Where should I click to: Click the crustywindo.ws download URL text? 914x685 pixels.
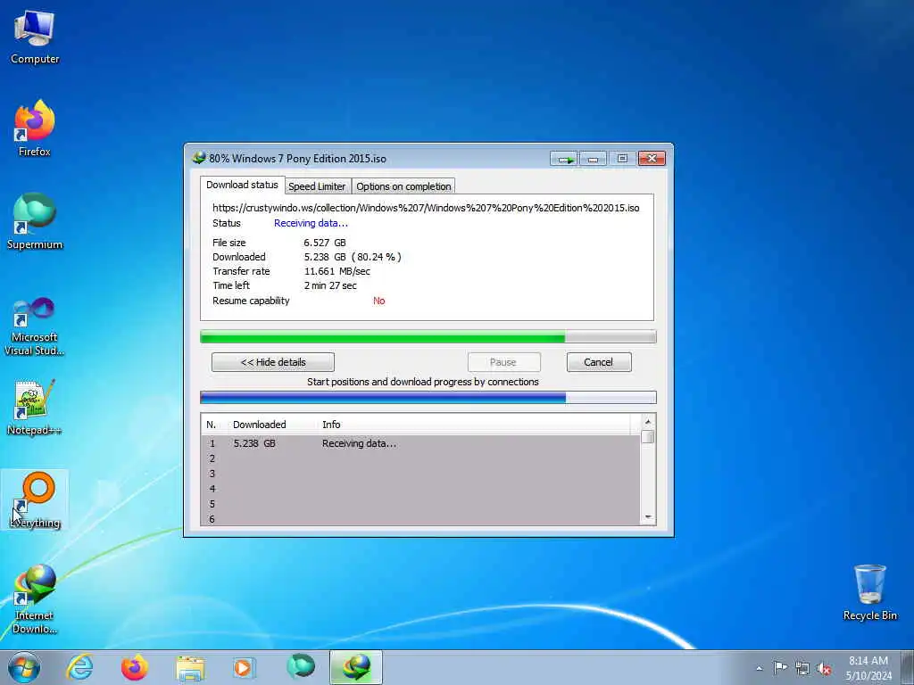point(426,208)
